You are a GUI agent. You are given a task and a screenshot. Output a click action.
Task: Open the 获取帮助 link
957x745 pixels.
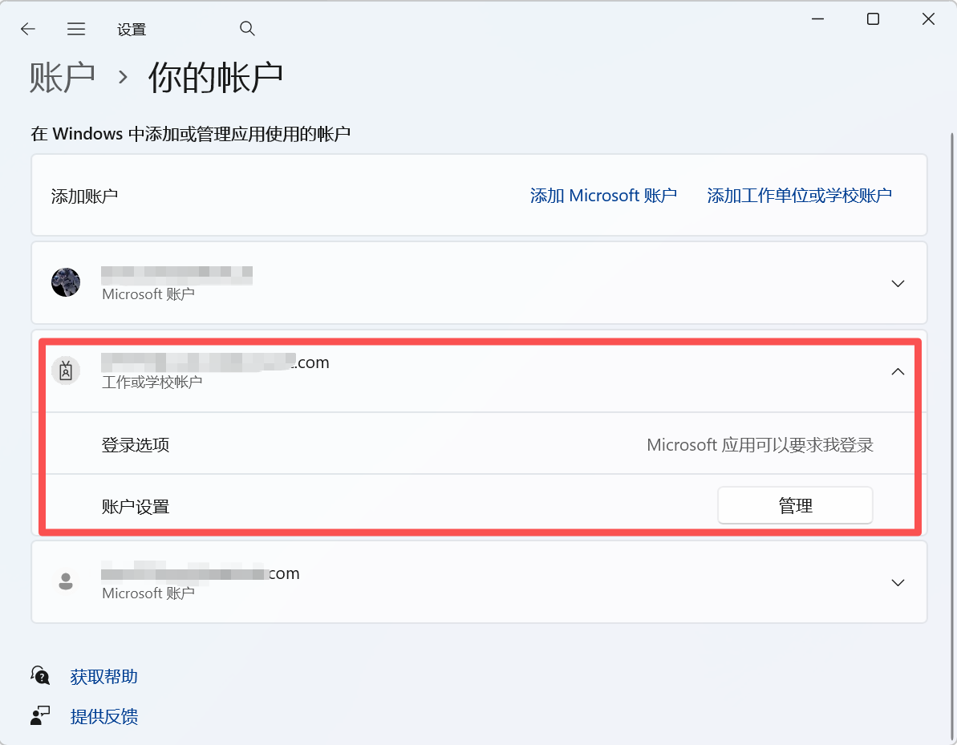point(103,677)
